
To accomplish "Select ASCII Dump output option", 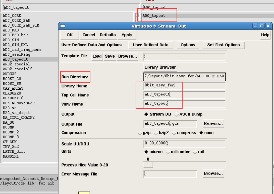I will click(188, 114).
